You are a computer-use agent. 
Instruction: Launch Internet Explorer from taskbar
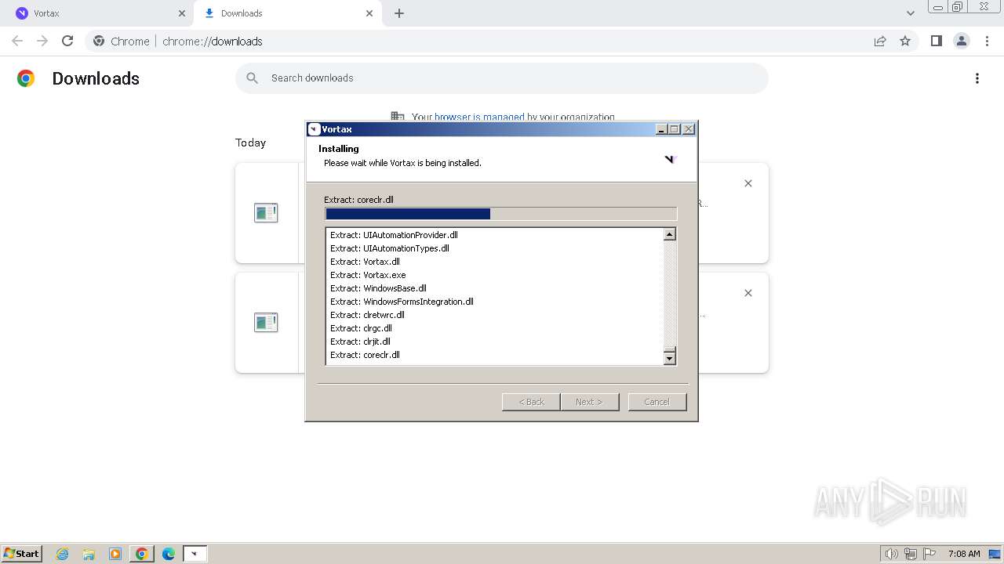(63, 554)
